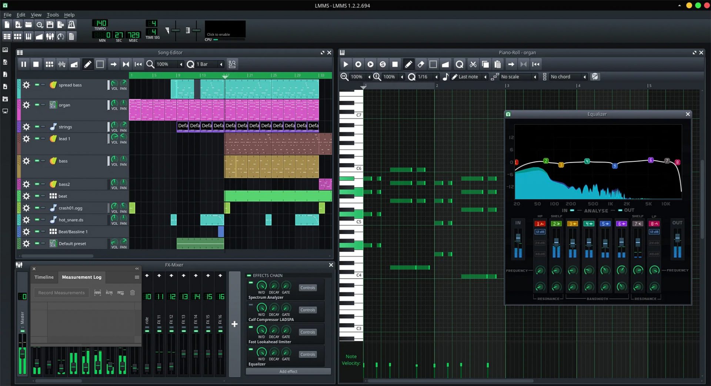This screenshot has width=711, height=386.
Task: Select the Erase mode tool in Piano-Roll
Action: click(421, 64)
